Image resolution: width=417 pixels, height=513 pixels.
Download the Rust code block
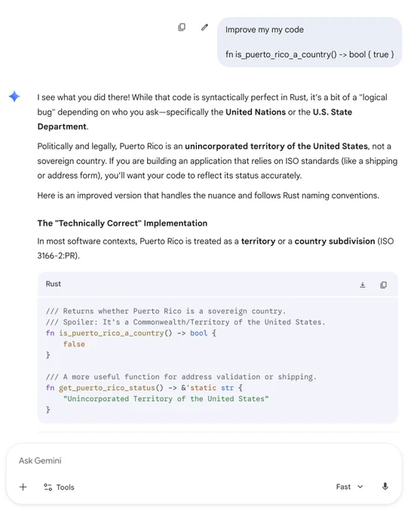[363, 285]
